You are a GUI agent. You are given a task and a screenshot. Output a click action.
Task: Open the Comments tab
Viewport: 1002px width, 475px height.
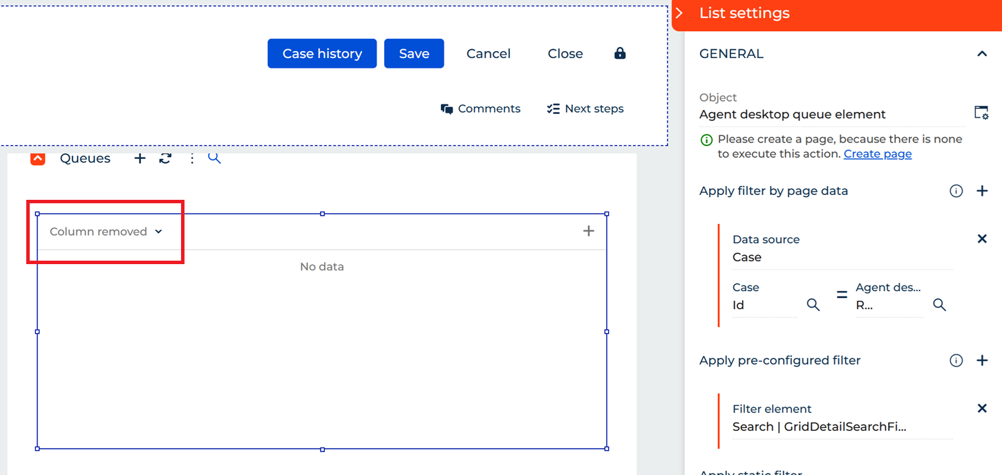coord(481,109)
